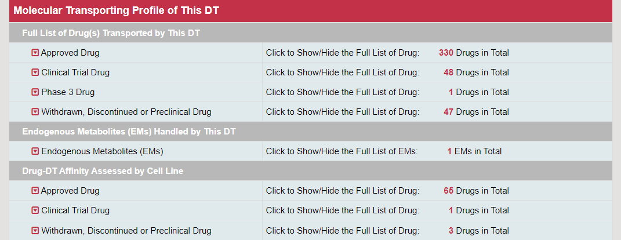621x240 pixels.
Task: Click red arrow icon beside cell-line Approved Drug
Action: pos(35,191)
